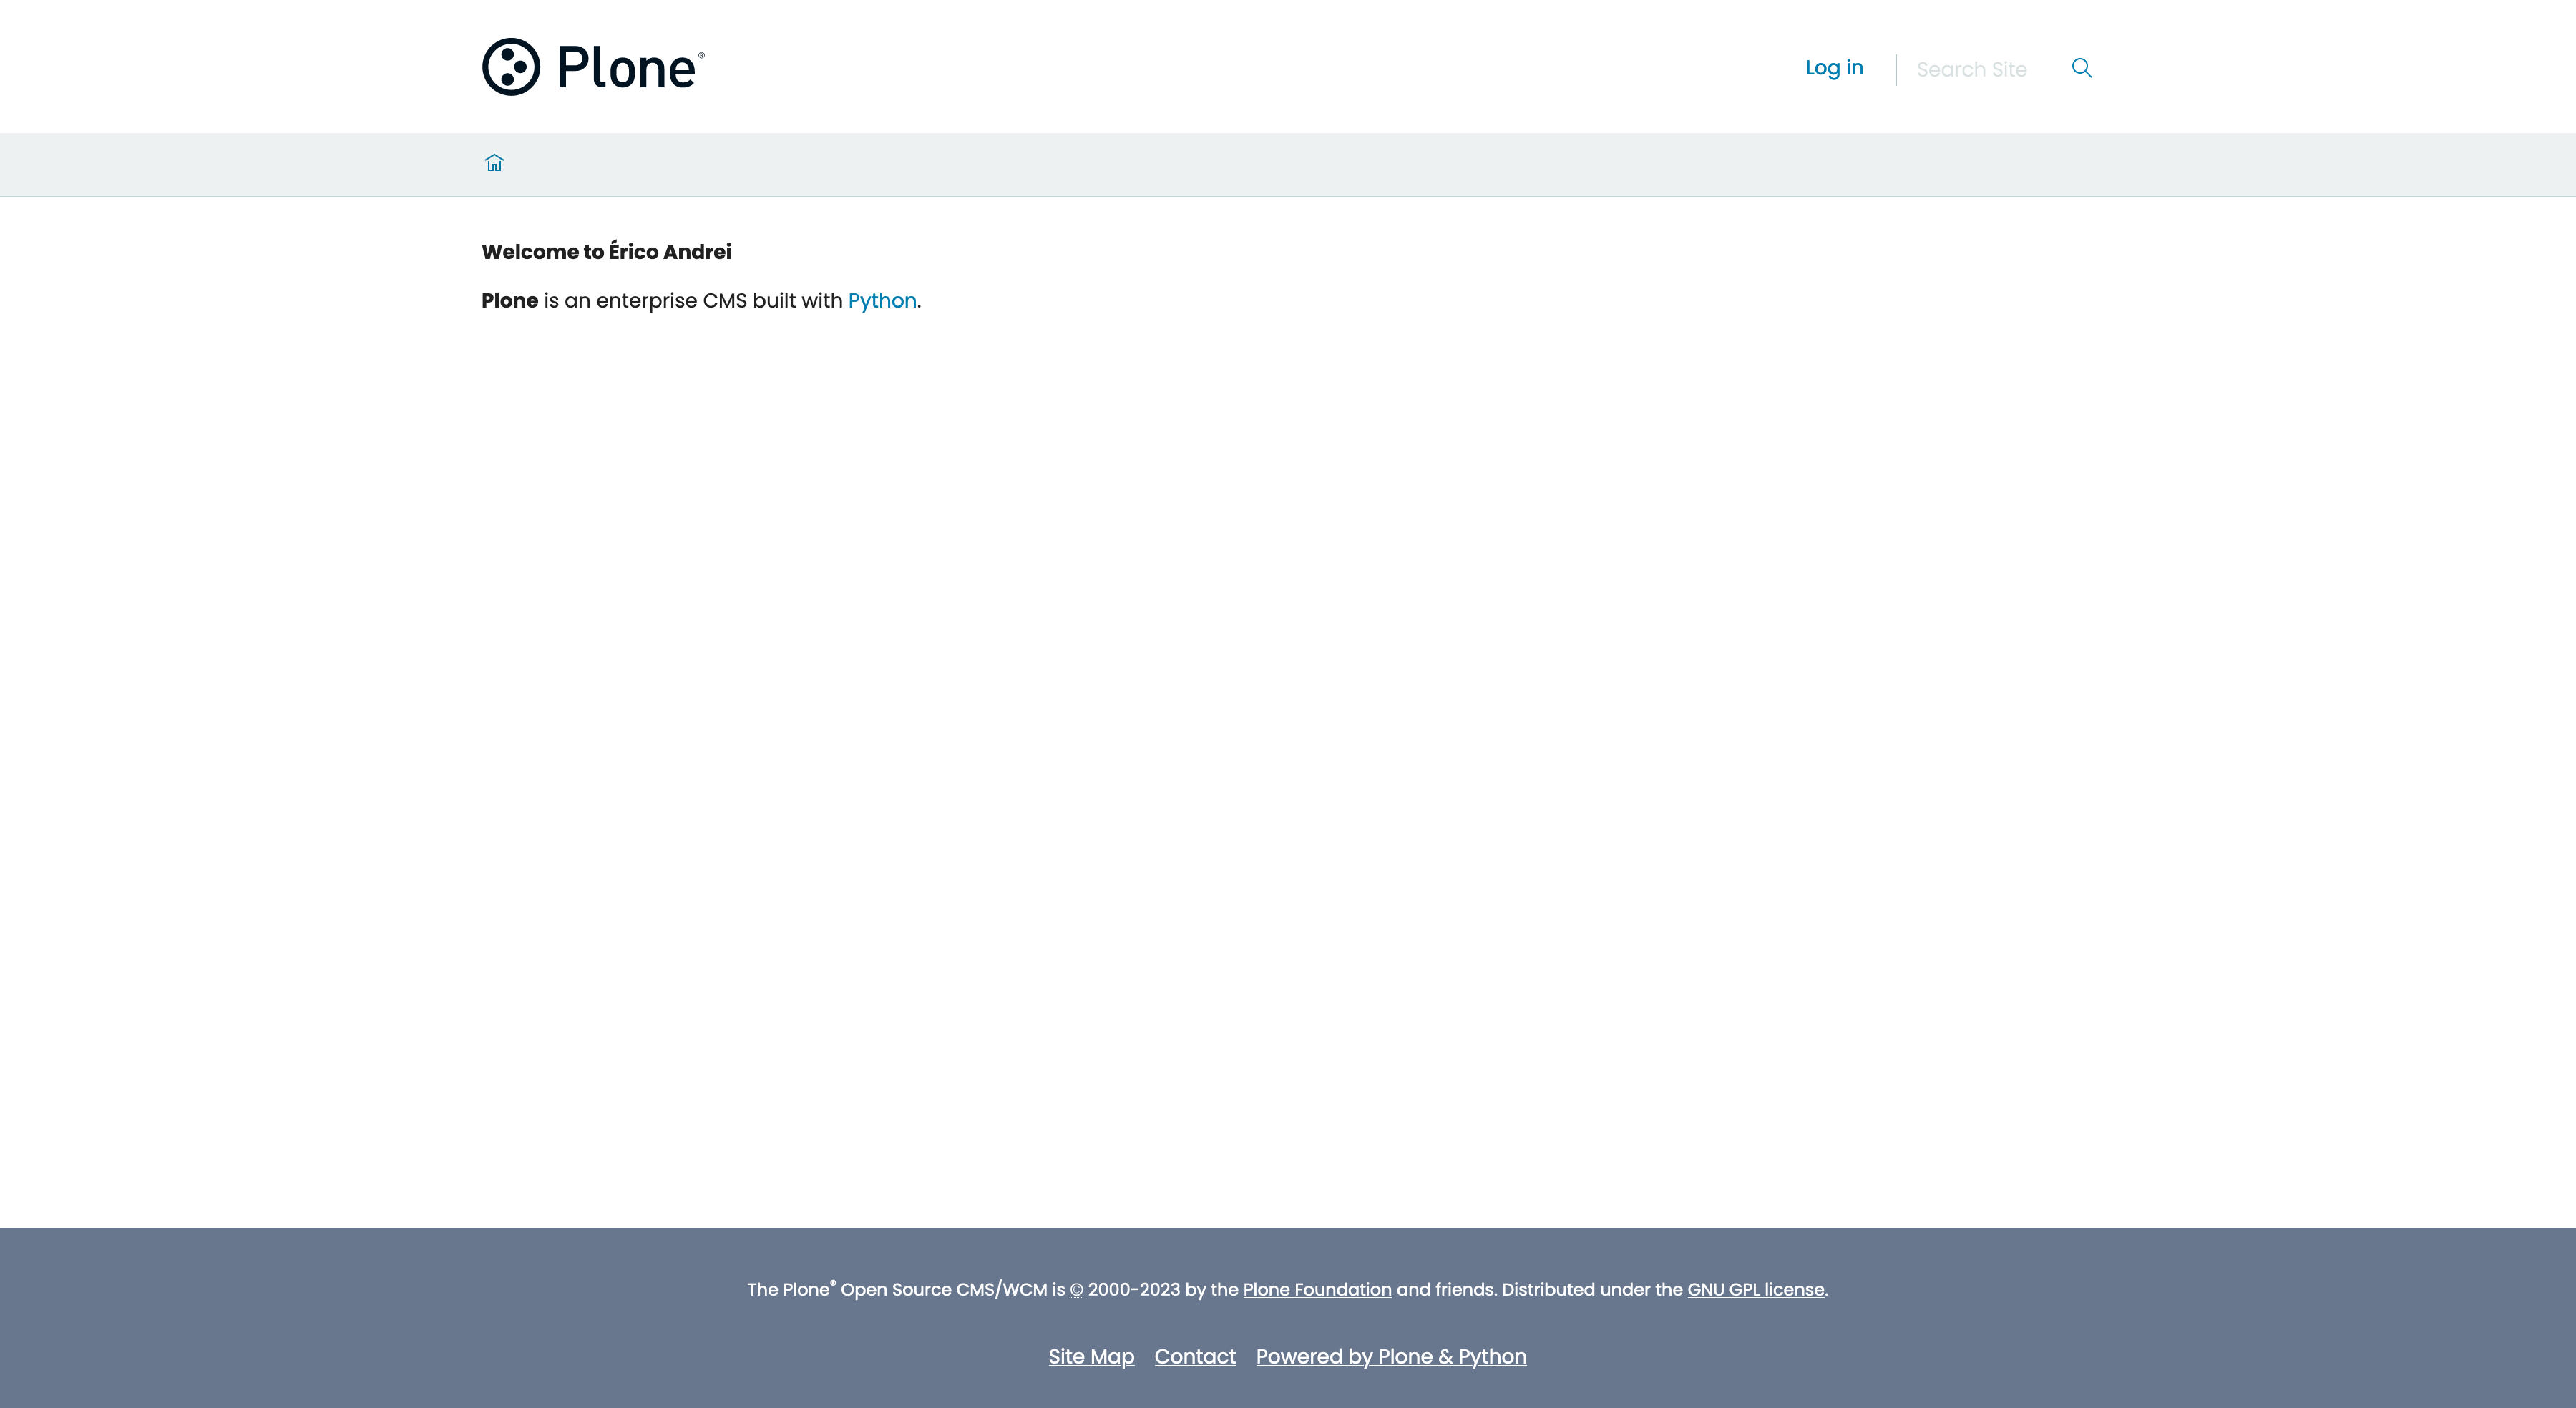Open the GNU GPL license link
The width and height of the screenshot is (2576, 1408).
[x=1755, y=1290]
